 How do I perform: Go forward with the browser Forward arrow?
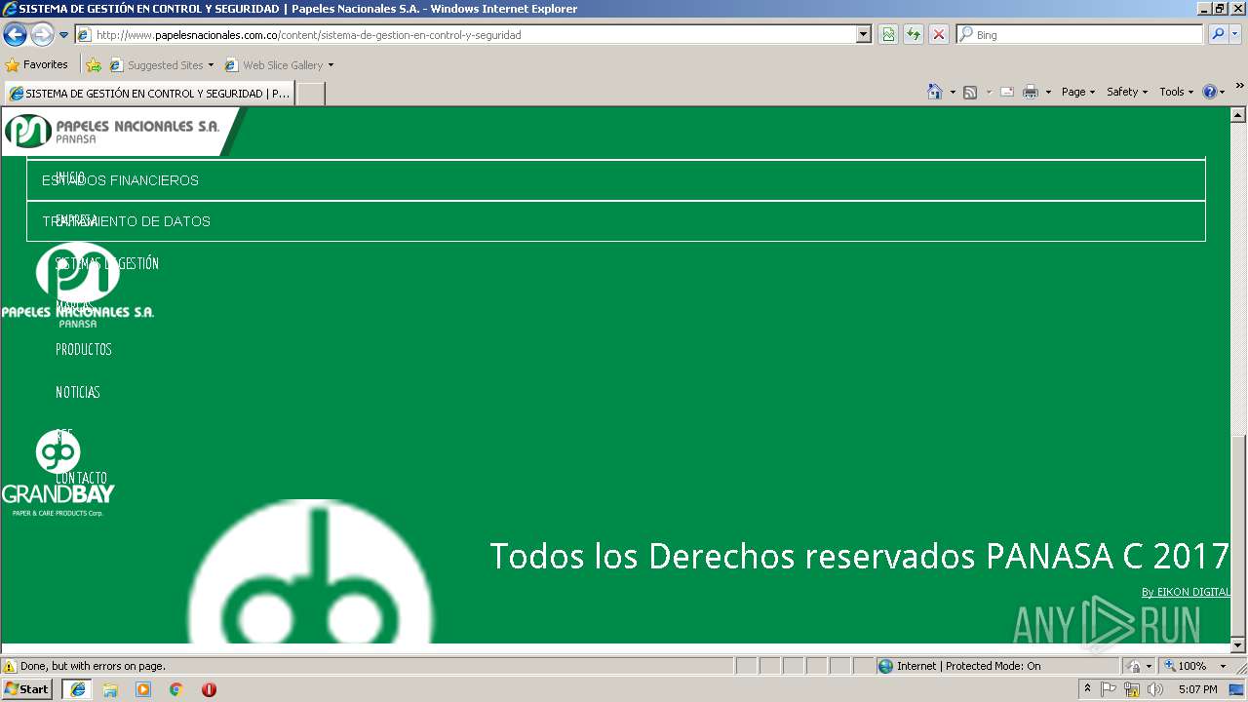[x=42, y=35]
